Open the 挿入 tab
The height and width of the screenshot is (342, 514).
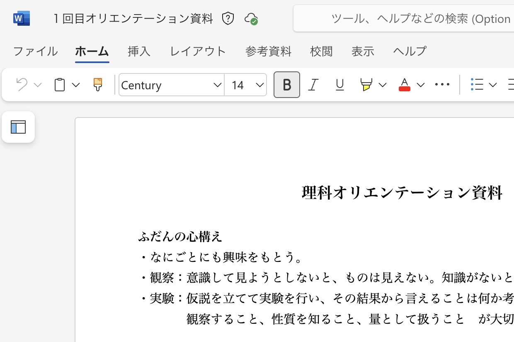tap(139, 51)
